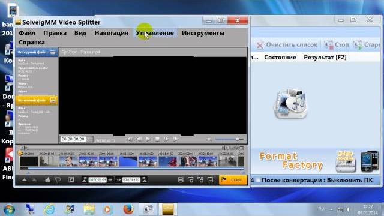Screen dimensions: 384x216
Task: Click the Cut out fragment icon
Action: [58, 180]
